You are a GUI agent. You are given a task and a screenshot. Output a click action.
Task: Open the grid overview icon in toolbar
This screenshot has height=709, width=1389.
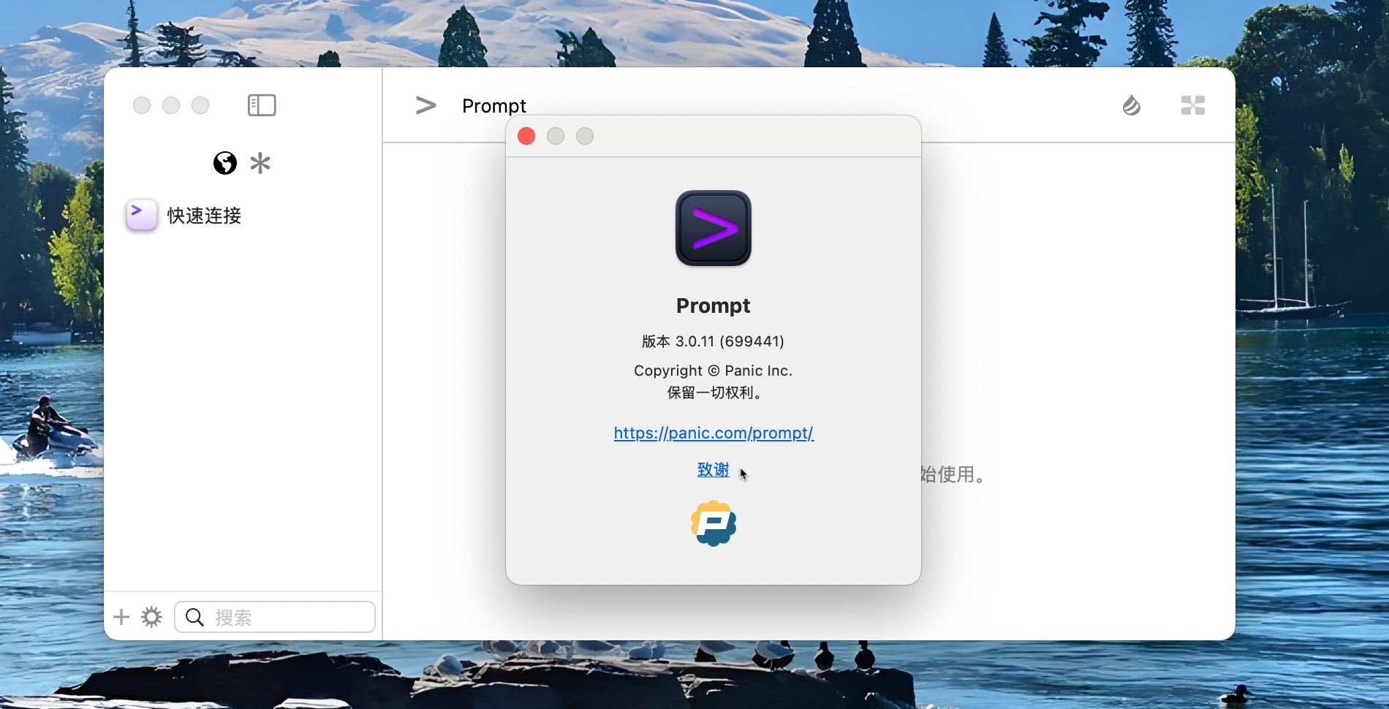pyautogui.click(x=1193, y=106)
